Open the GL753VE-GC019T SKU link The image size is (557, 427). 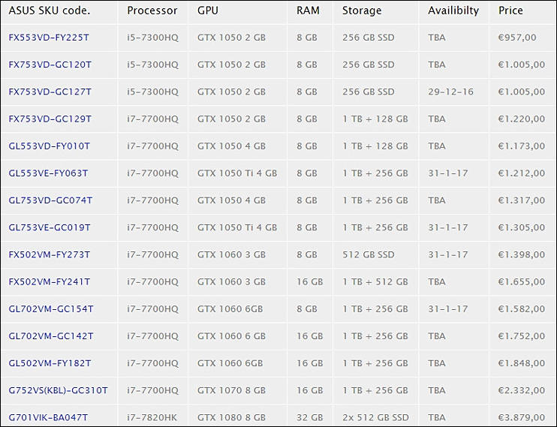[x=50, y=227]
